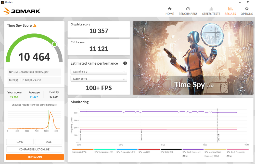Open the Battlefield V game dropdown

point(99,72)
